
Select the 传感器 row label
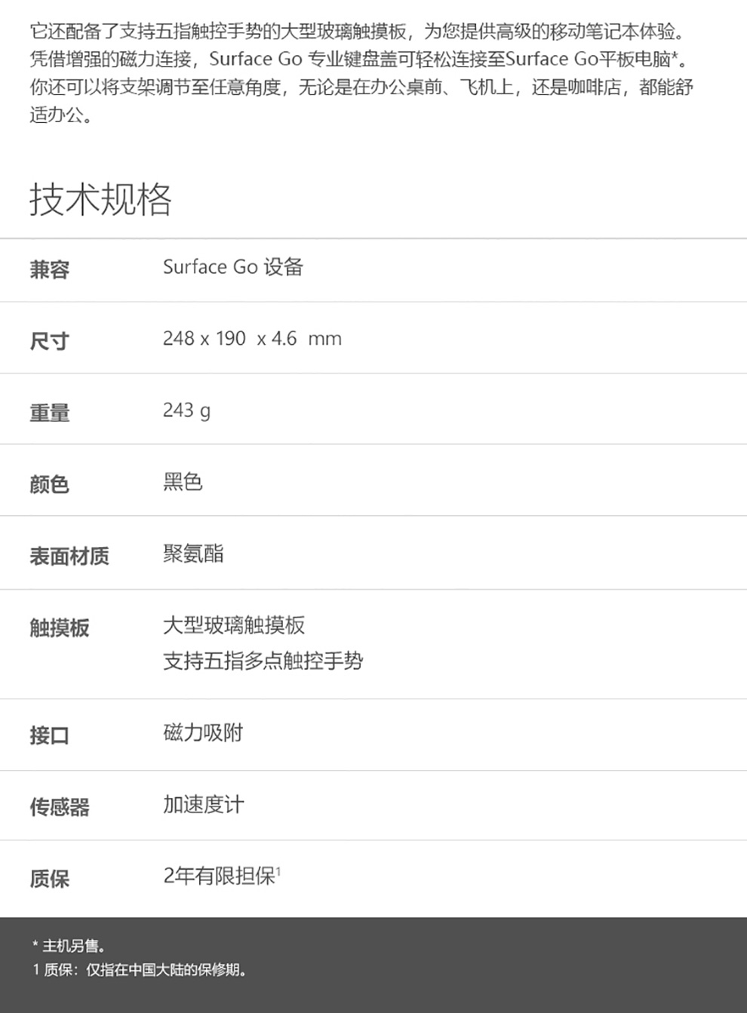point(60,807)
